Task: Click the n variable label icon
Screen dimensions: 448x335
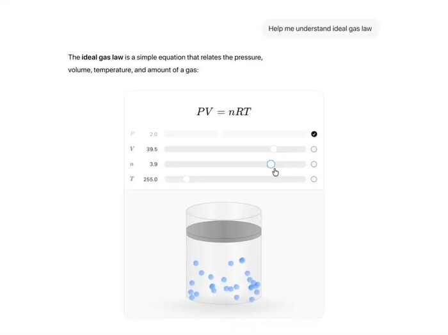Action: click(132, 164)
